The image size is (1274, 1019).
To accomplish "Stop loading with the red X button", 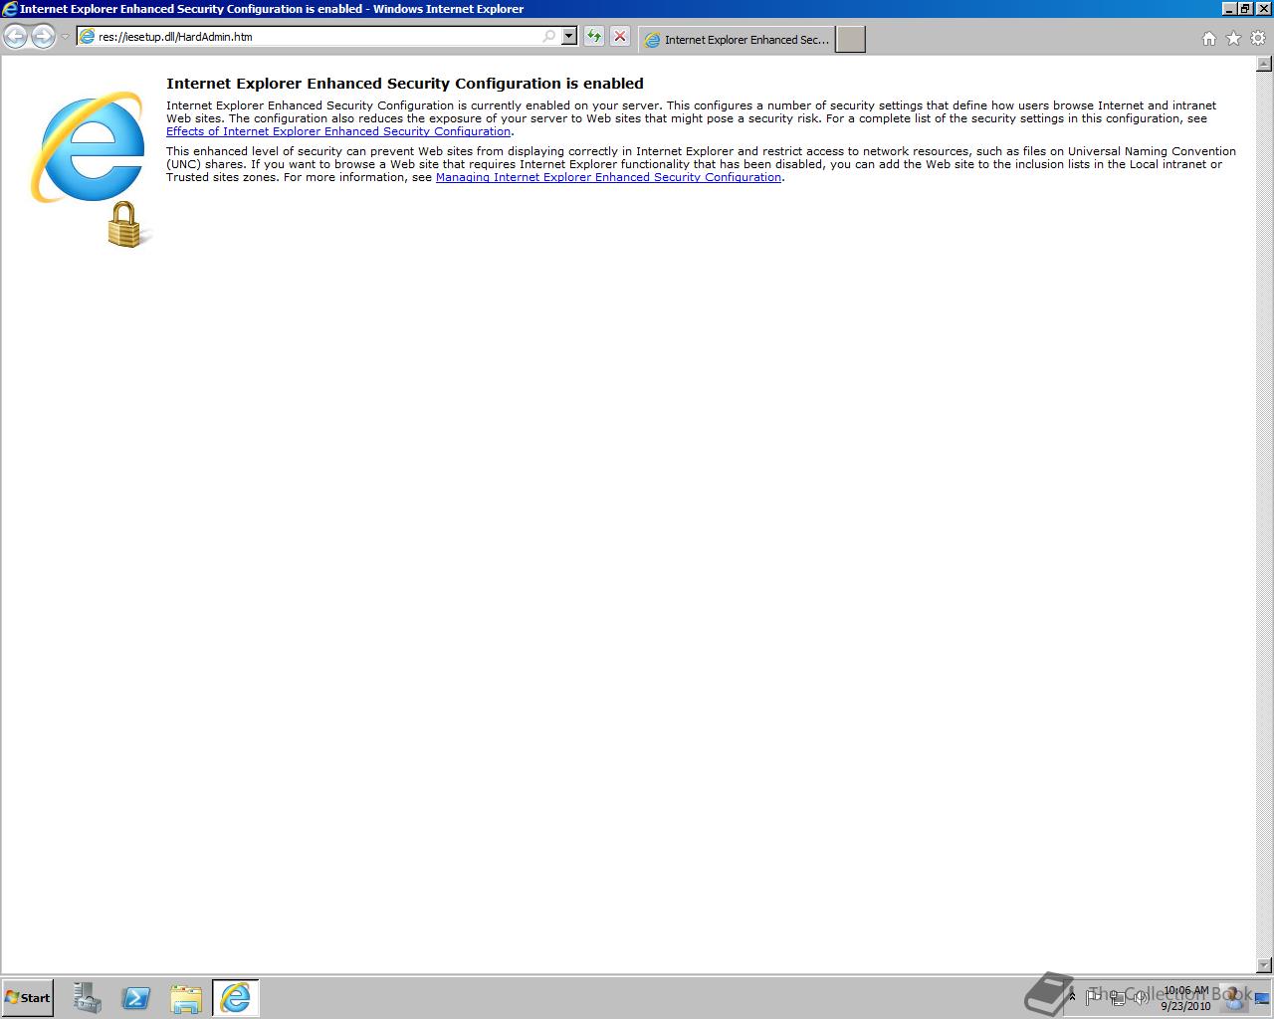I will coord(620,37).
